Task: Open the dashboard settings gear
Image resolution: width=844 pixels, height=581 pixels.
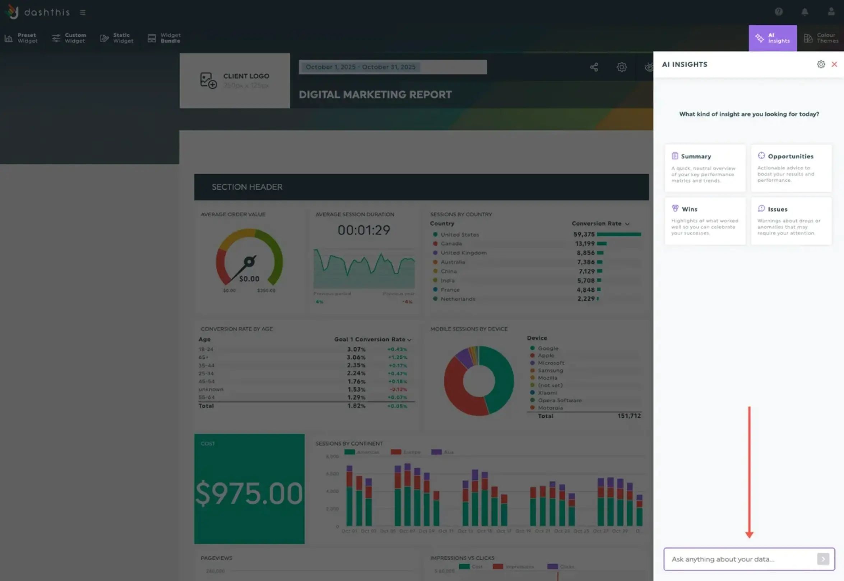Action: click(622, 67)
